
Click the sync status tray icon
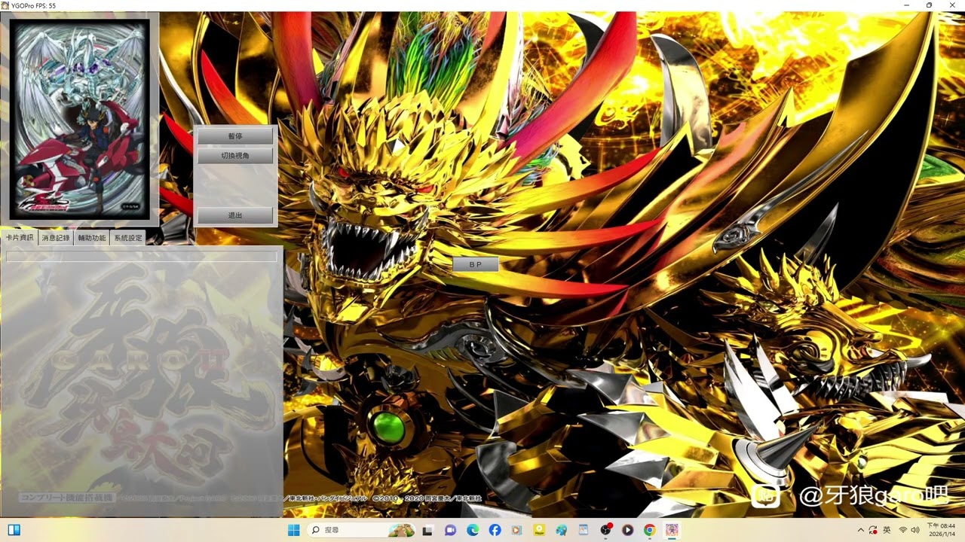point(873,530)
